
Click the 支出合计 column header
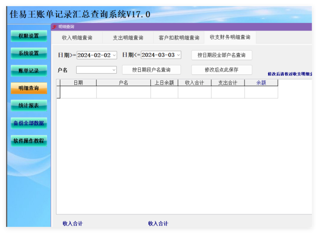228,83
